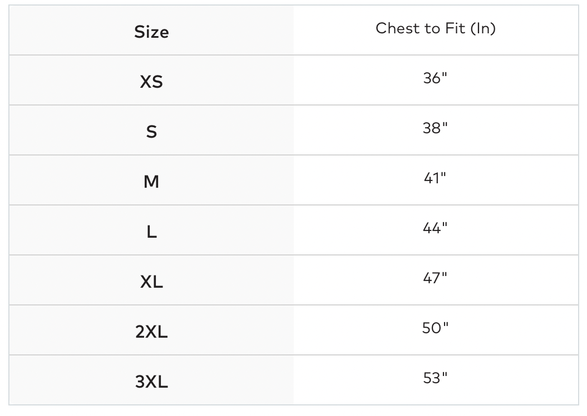Select the 41" chest value
The image size is (587, 416).
pyautogui.click(x=435, y=178)
